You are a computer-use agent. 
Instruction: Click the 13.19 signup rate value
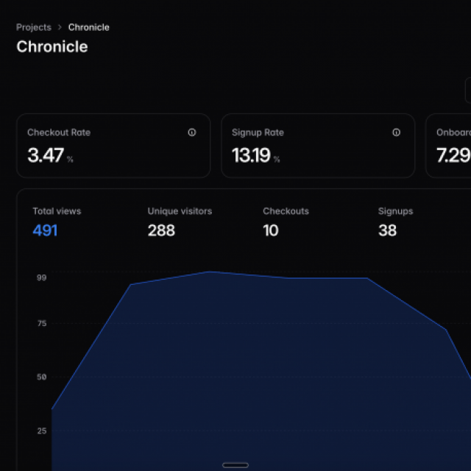(x=251, y=155)
